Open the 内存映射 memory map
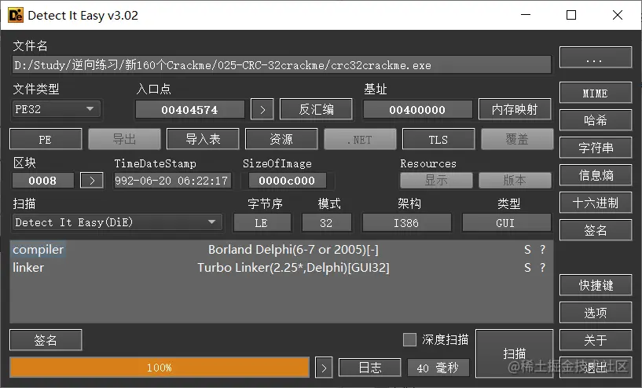 (515, 109)
